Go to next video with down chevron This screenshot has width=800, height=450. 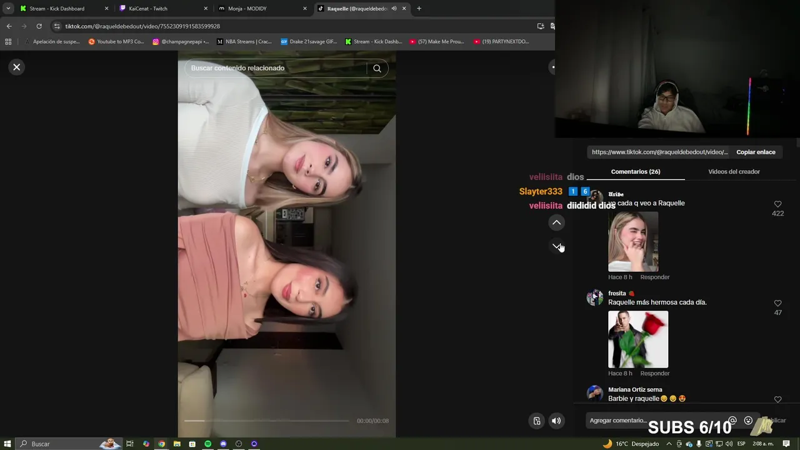(556, 246)
